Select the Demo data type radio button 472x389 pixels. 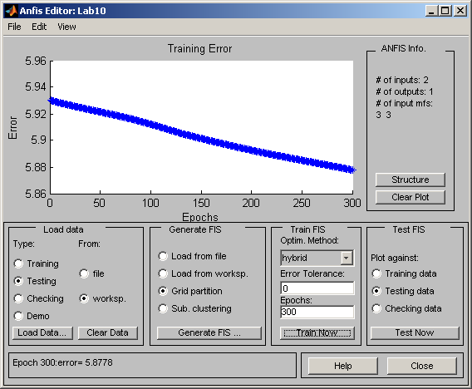pyautogui.click(x=18, y=316)
